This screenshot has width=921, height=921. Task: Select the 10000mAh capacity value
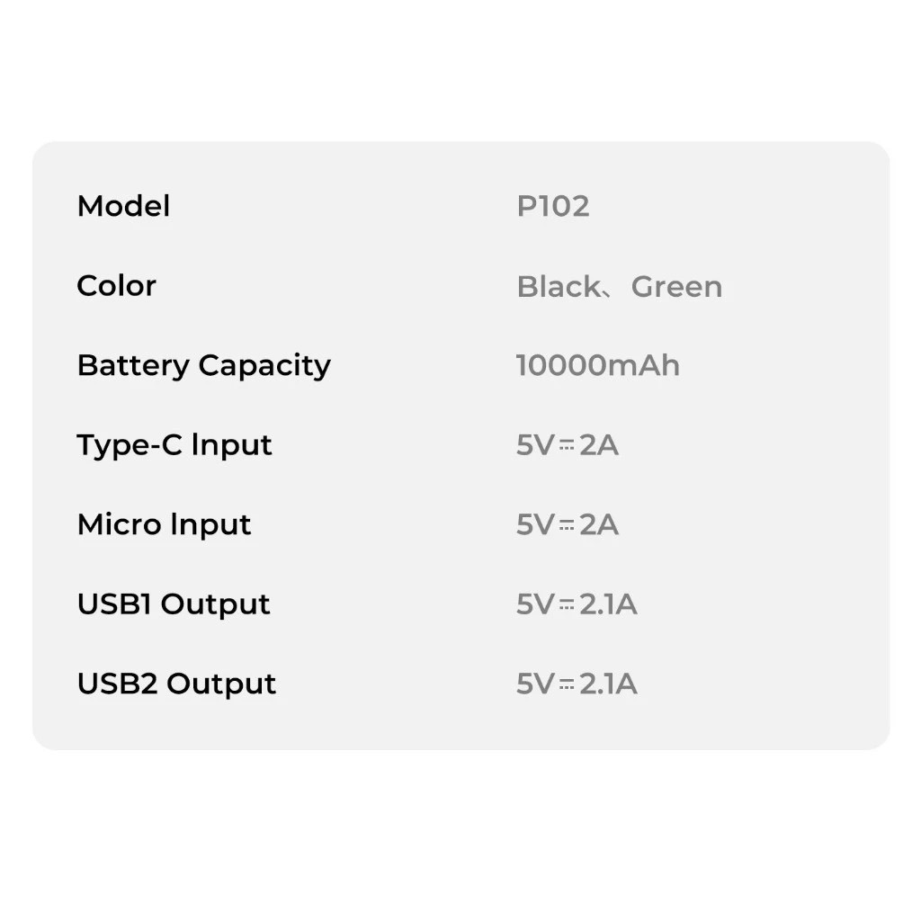[597, 366]
